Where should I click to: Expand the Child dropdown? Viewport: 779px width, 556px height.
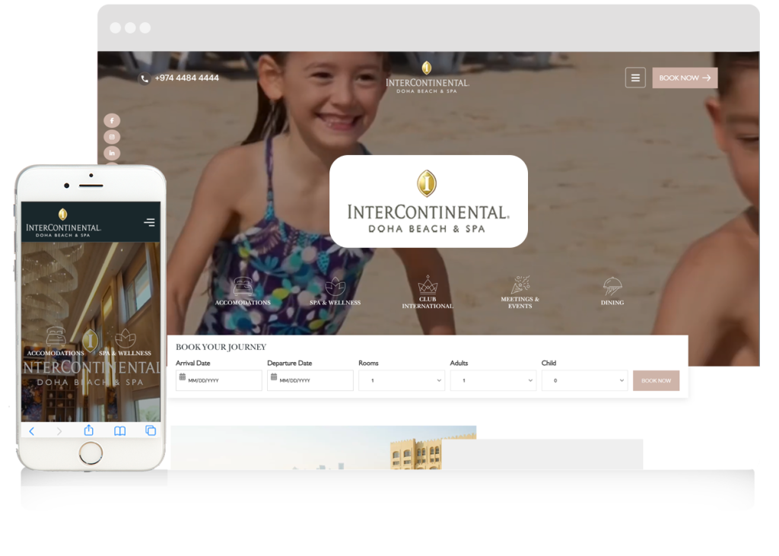click(x=584, y=380)
